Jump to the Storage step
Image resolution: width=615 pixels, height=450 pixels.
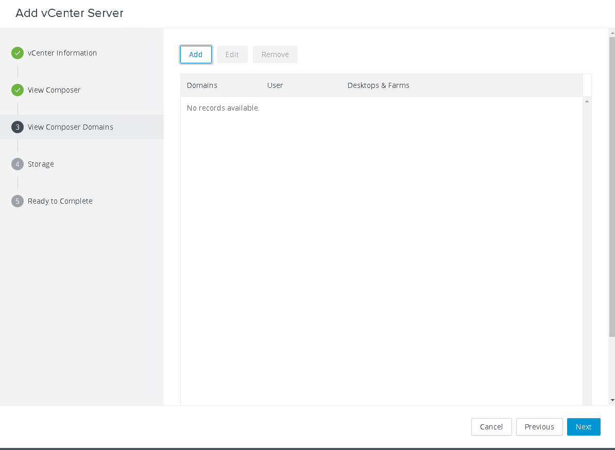(x=41, y=164)
